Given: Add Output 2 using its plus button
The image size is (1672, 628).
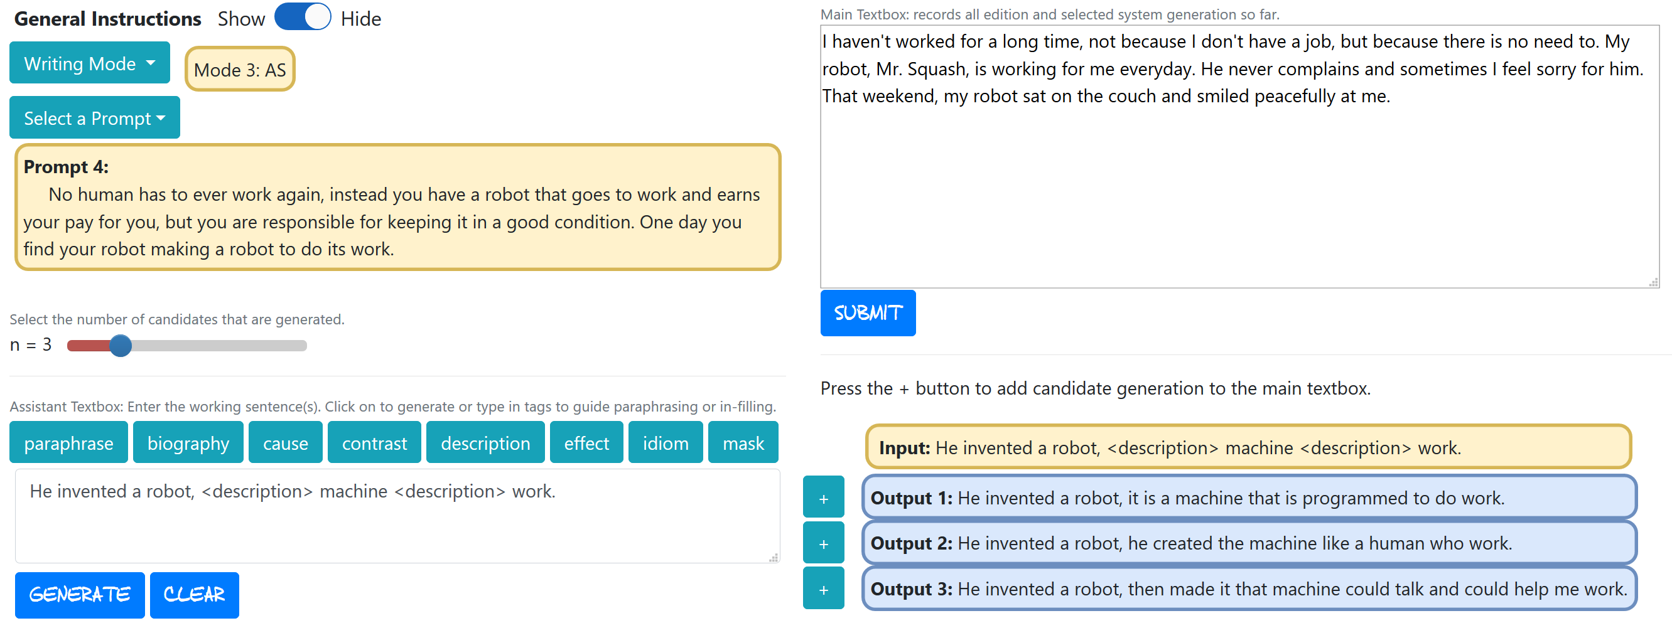Looking at the screenshot, I should [823, 543].
